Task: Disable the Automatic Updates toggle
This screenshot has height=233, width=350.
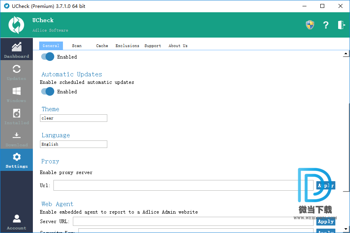Action: pyautogui.click(x=48, y=91)
